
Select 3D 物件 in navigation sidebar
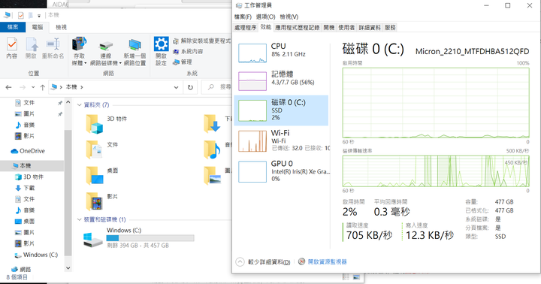[29, 177]
